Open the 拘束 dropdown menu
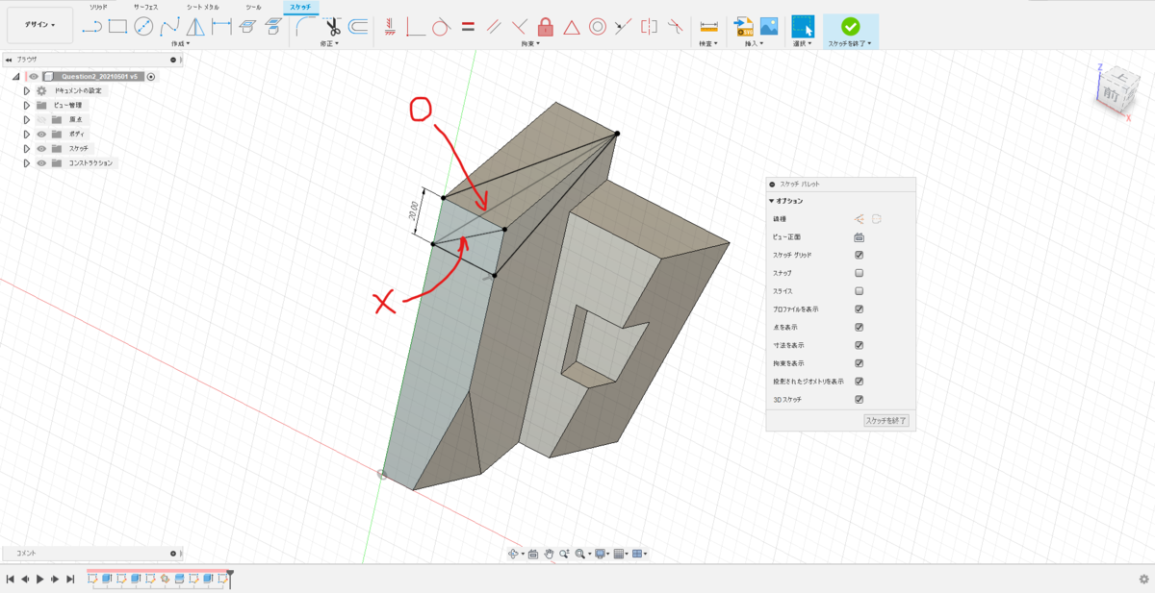 [530, 44]
